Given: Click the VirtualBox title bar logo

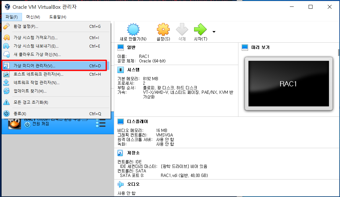Looking at the screenshot, I should 7,7.
